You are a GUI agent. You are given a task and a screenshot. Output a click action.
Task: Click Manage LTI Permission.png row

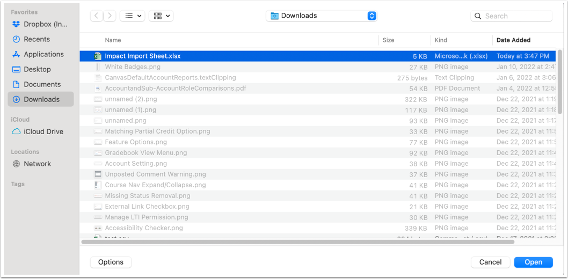click(x=318, y=217)
